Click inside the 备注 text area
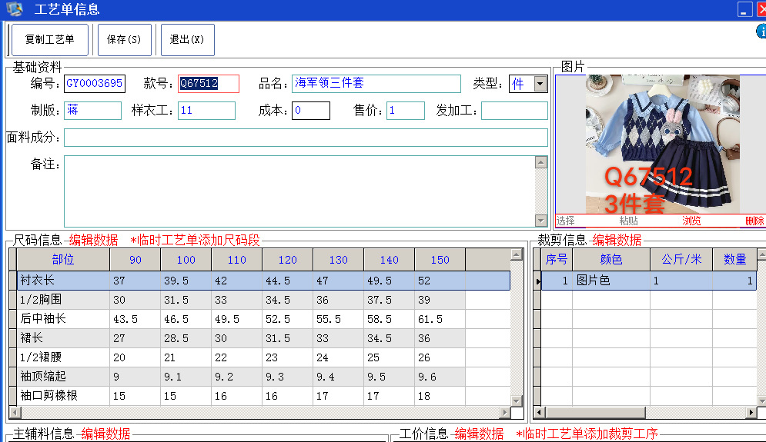 point(299,191)
